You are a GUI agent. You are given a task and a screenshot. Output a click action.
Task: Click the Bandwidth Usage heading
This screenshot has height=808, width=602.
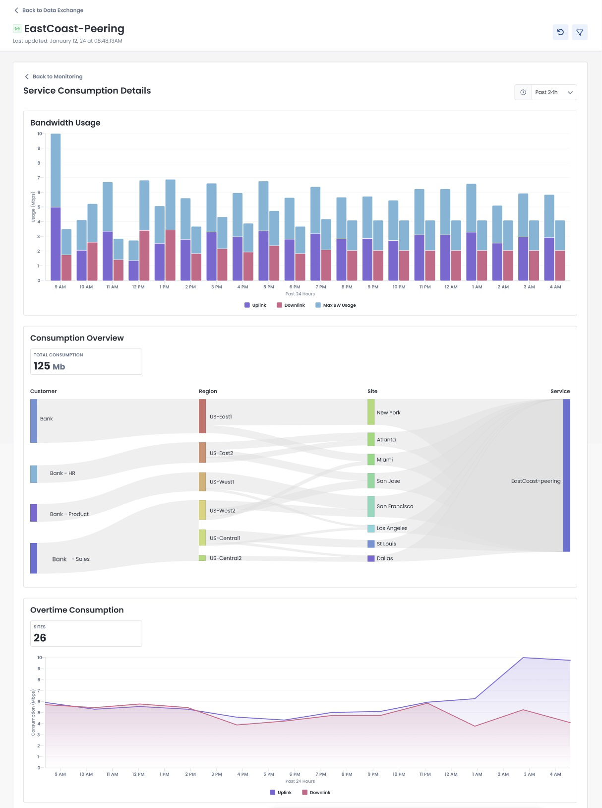tap(65, 123)
